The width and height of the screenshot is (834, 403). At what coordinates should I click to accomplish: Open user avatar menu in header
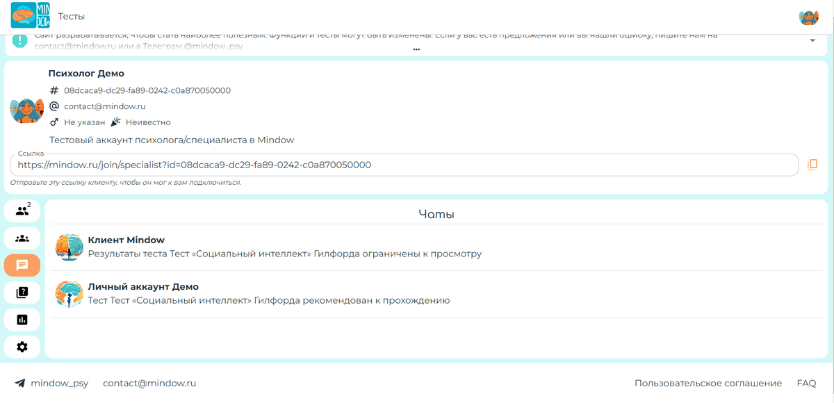coord(809,17)
